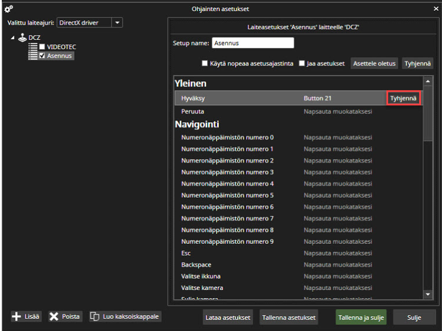Click the X icon for Poista
The height and width of the screenshot is (331, 442).
tap(54, 316)
